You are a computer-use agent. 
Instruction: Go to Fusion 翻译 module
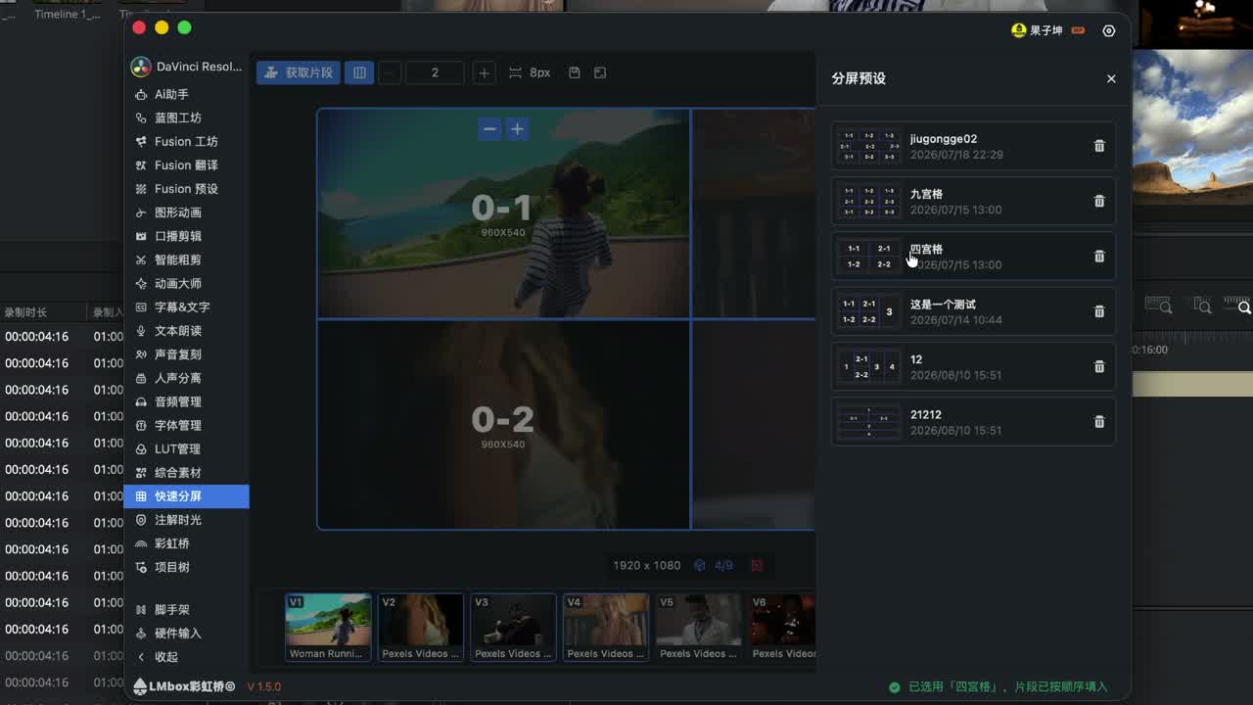[186, 165]
